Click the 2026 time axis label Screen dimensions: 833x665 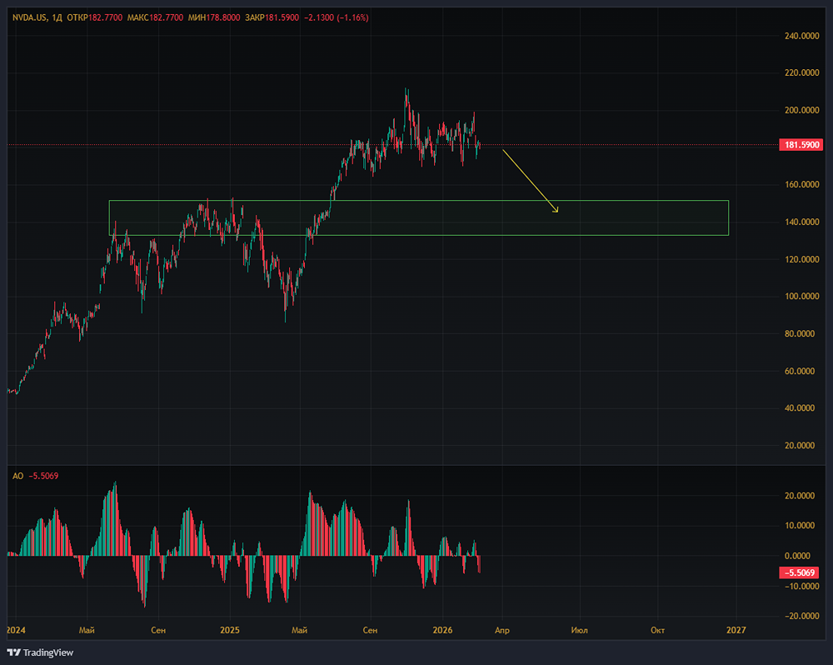pos(442,630)
